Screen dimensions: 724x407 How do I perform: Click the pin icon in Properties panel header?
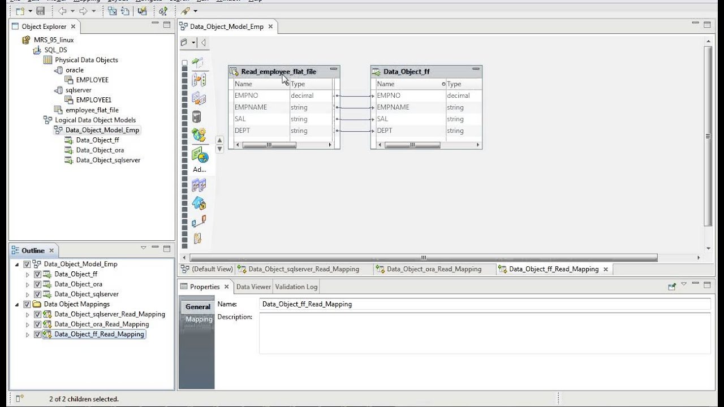(672, 287)
